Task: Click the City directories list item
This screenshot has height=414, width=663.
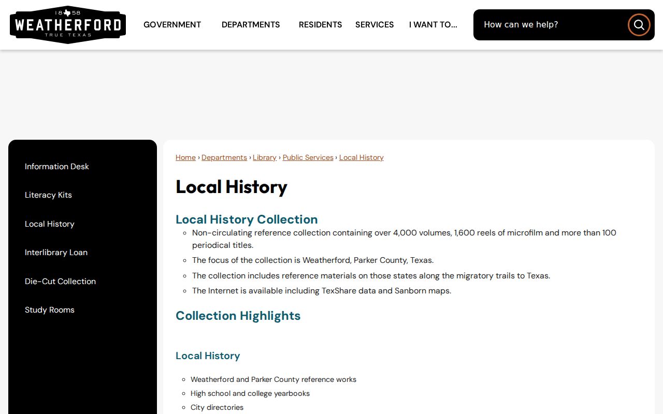Action: click(x=217, y=408)
